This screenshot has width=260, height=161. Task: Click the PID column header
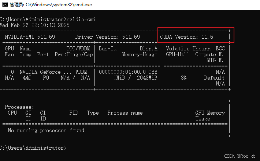(x=74, y=113)
